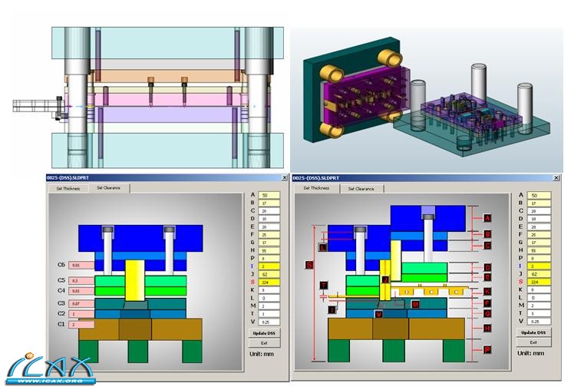
Task: Click field L value 0 in thickness dialog
Action: [x=539, y=298]
